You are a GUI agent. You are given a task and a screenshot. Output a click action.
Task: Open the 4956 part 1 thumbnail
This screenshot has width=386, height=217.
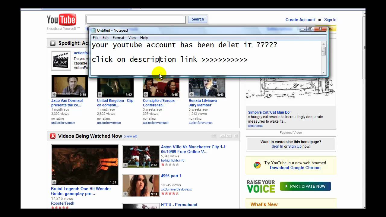pyautogui.click(x=141, y=186)
